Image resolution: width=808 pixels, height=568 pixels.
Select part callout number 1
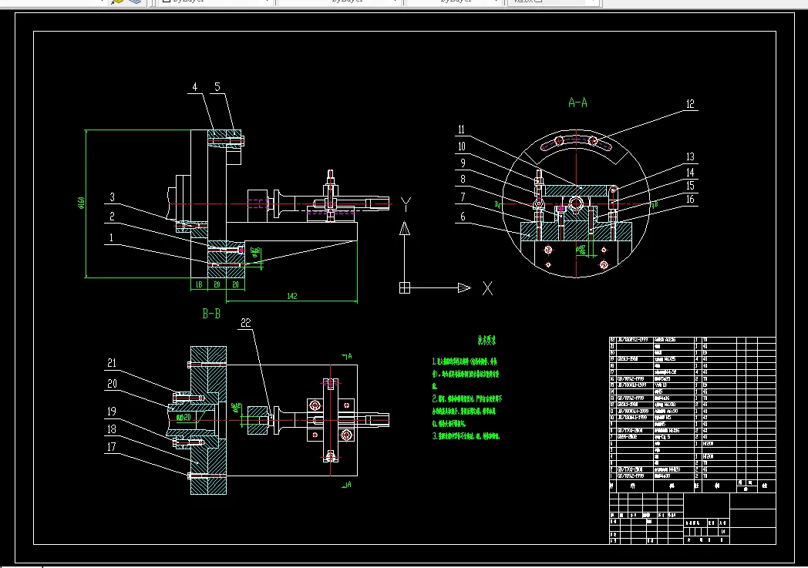click(111, 238)
